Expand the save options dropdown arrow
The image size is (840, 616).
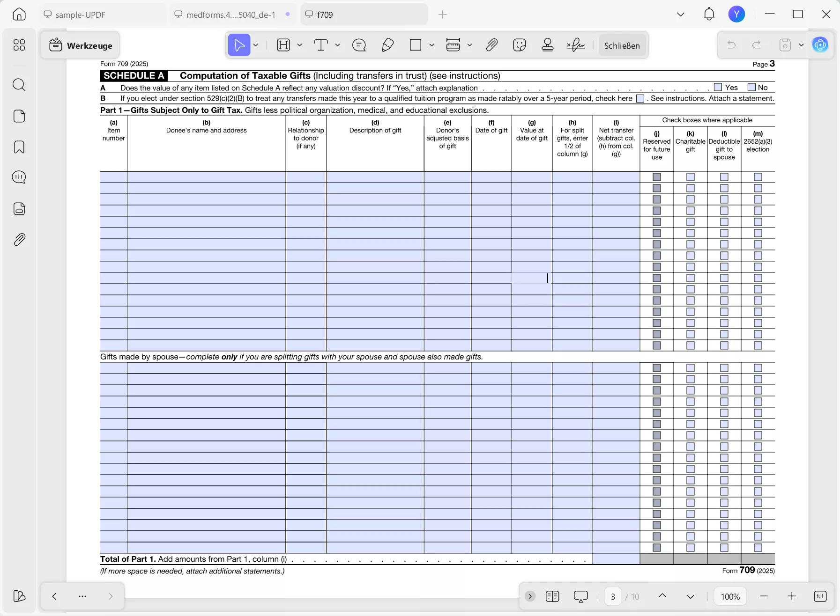(801, 45)
